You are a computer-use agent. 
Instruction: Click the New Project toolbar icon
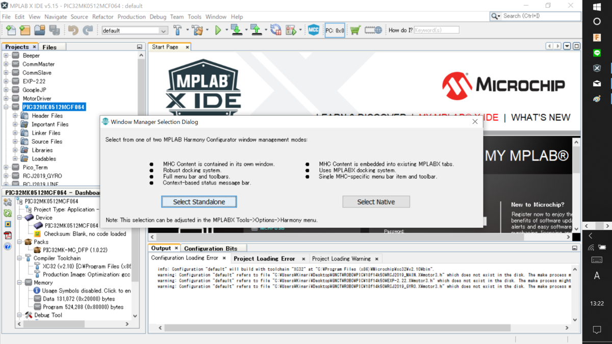pos(25,31)
